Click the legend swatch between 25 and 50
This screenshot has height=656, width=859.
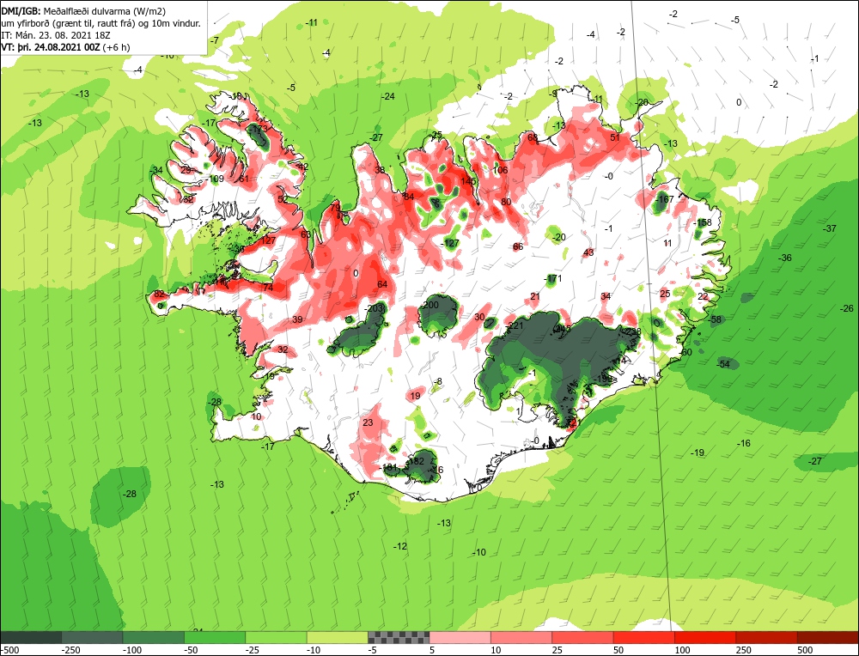583,637
